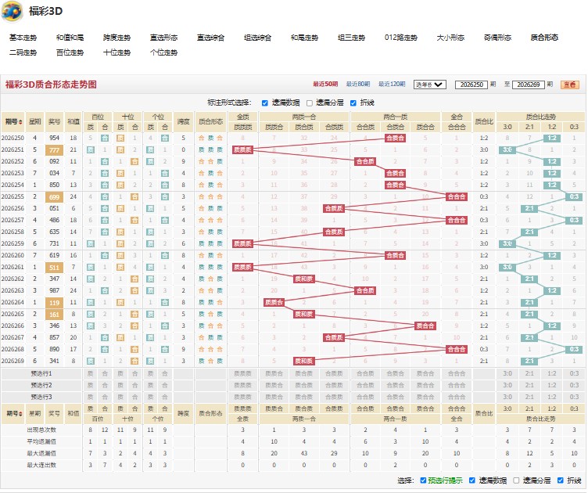Go to the 和尾走势 page

click(x=304, y=38)
